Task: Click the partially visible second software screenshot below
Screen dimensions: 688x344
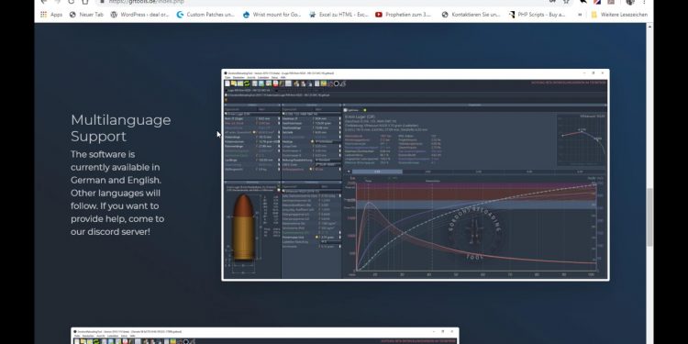Action: pyautogui.click(x=265, y=336)
